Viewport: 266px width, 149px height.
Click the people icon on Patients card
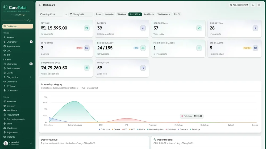pos(143,28)
